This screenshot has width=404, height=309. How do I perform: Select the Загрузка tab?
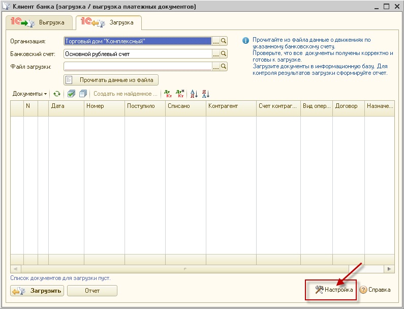108,23
